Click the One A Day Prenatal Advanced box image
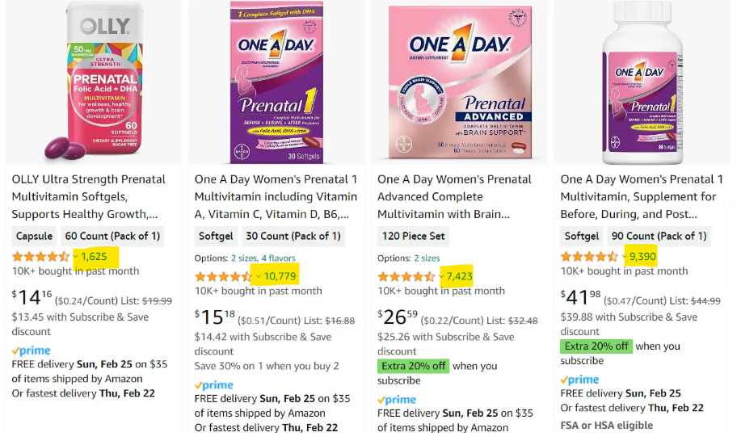This screenshot has width=737, height=445. 458,82
